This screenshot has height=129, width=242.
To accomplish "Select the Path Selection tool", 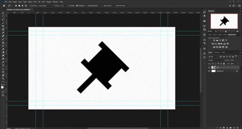I will click(3, 69).
